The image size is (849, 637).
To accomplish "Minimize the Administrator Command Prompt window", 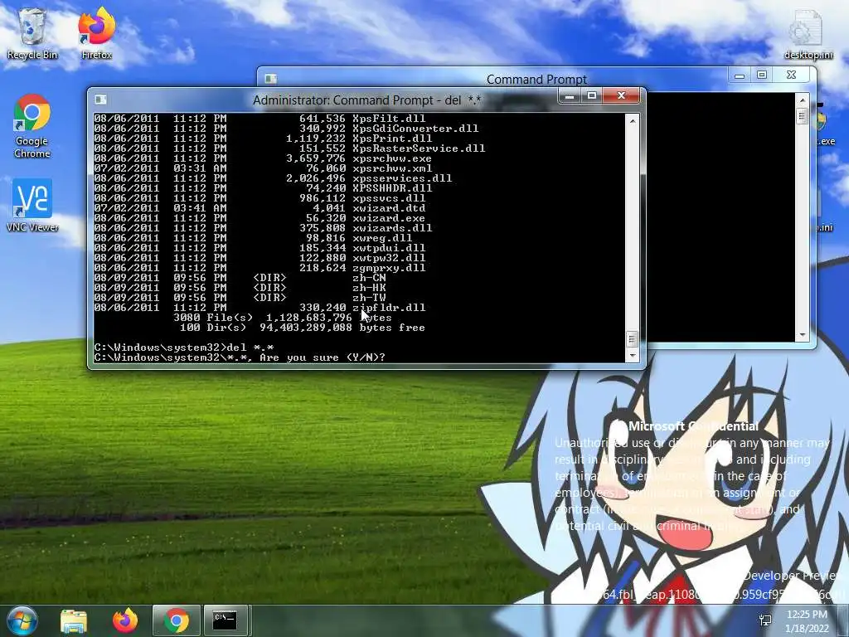I will tap(569, 96).
